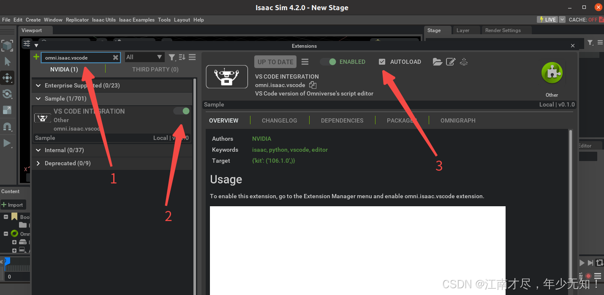Screen dimensions: 604x295
Task: Open the extension list filter funnel
Action: [x=172, y=57]
